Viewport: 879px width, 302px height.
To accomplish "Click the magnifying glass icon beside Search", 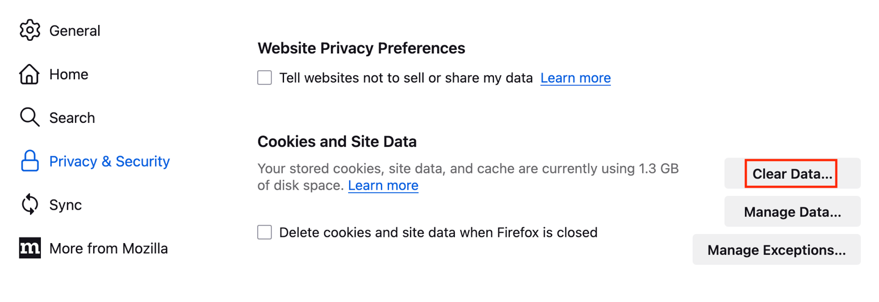I will [30, 118].
